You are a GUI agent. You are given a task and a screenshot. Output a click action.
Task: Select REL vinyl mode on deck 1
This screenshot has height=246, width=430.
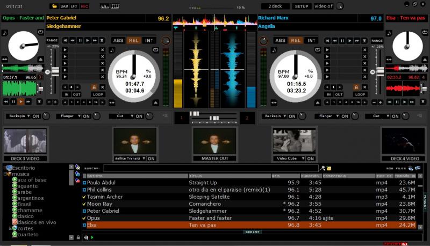tap(133, 40)
